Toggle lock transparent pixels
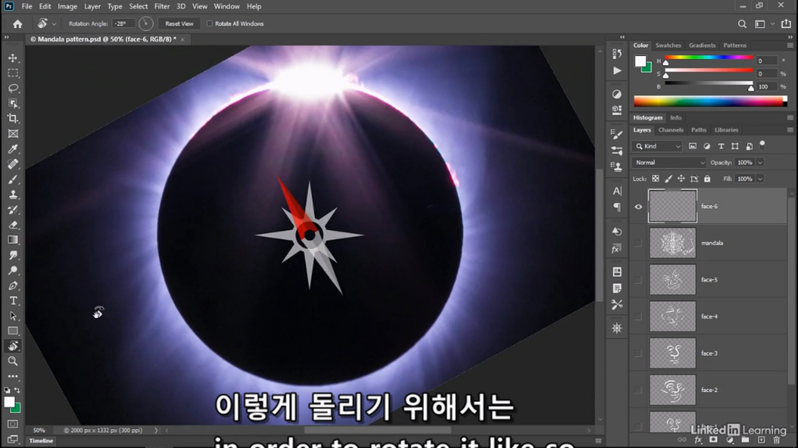Screen dimensions: 798x448 click(x=655, y=179)
